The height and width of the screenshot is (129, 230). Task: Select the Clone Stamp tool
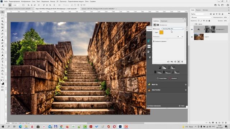pos(3,40)
